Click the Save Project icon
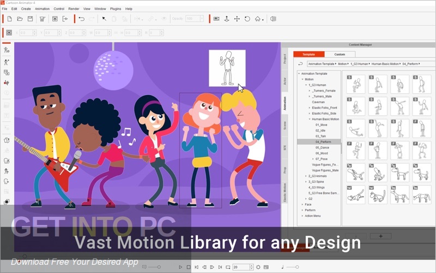436x273 pixels. point(31,19)
